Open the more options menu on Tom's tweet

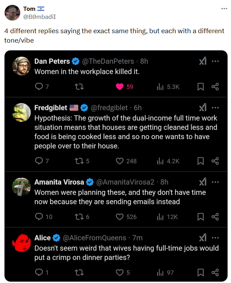pyautogui.click(x=224, y=8)
